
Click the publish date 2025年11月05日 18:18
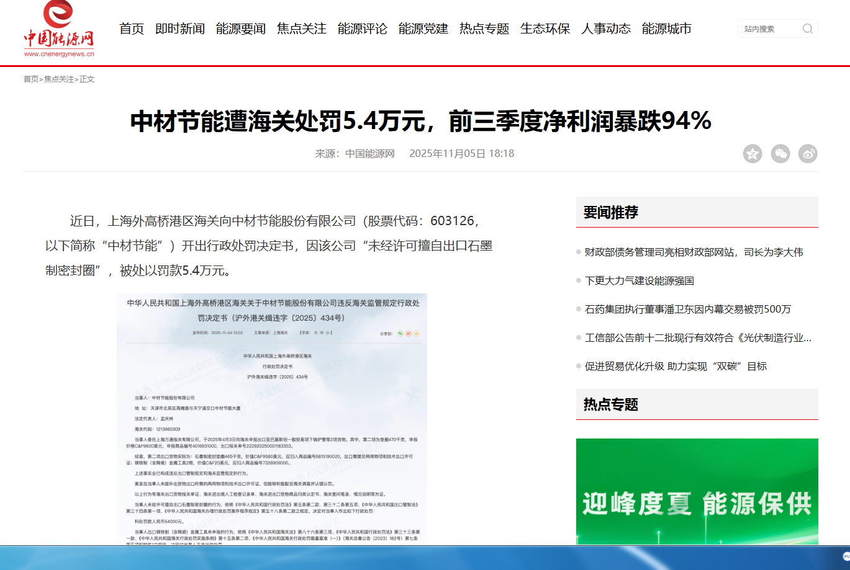point(461,154)
